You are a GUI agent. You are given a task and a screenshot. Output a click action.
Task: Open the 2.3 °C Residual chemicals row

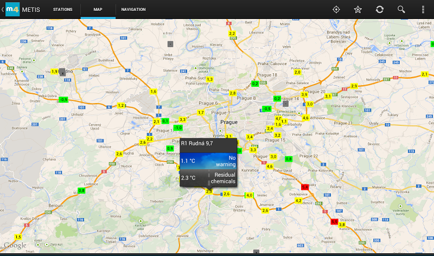[x=208, y=178]
